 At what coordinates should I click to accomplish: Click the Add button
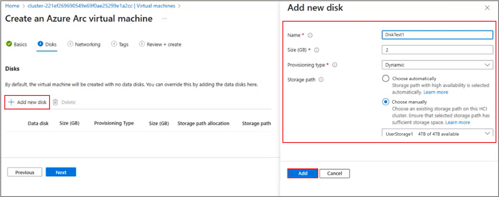point(303,173)
